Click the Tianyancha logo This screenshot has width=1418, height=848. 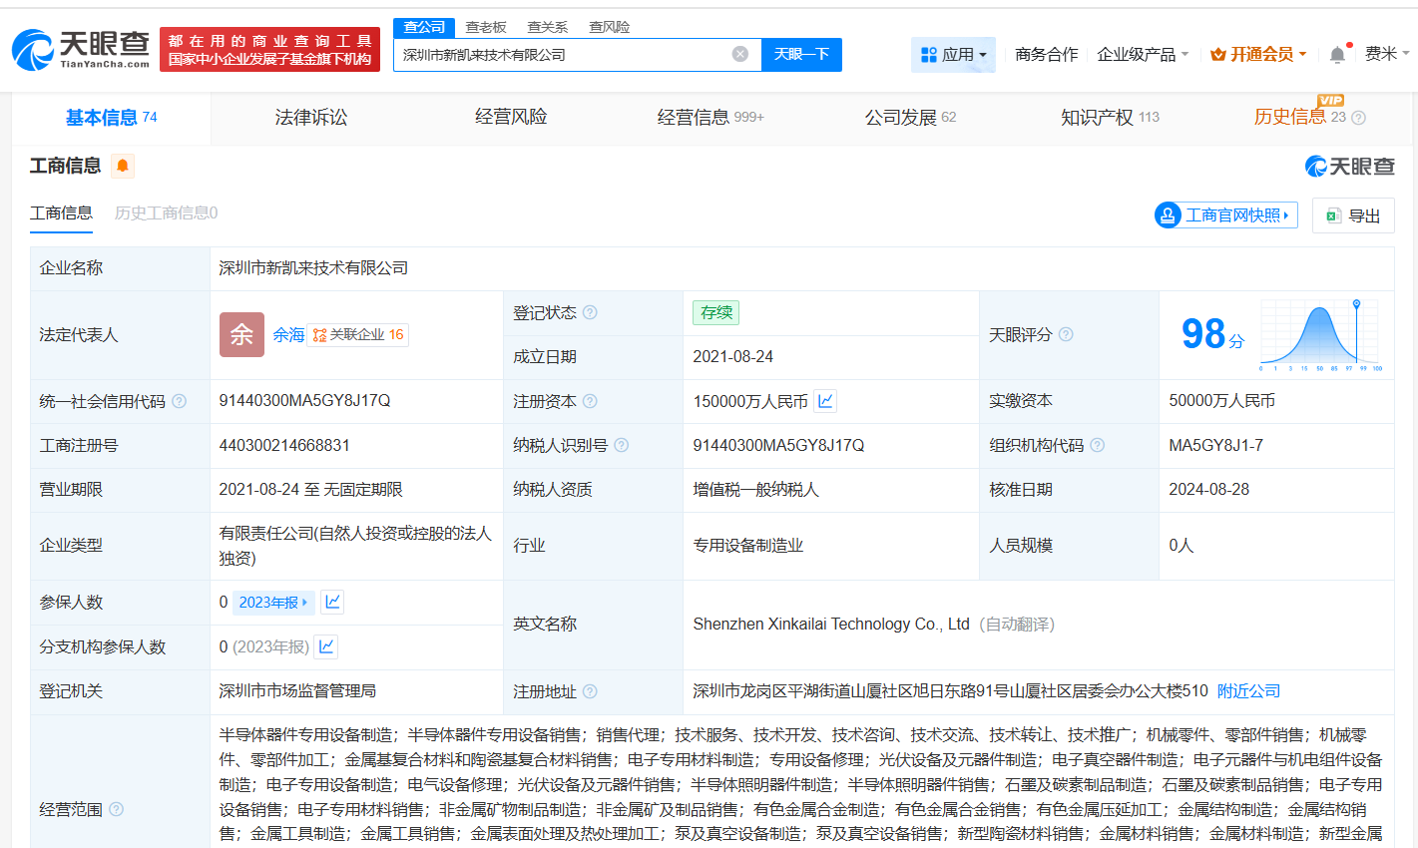coord(78,46)
